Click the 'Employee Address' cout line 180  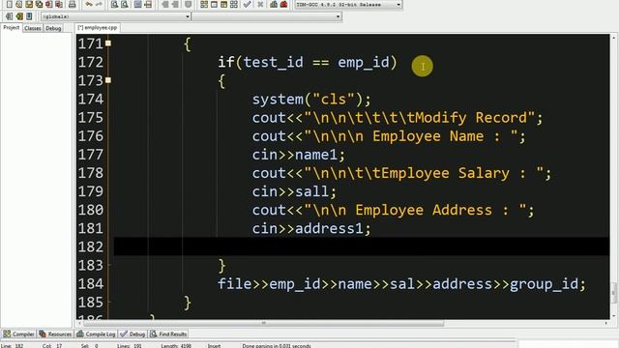click(x=394, y=210)
